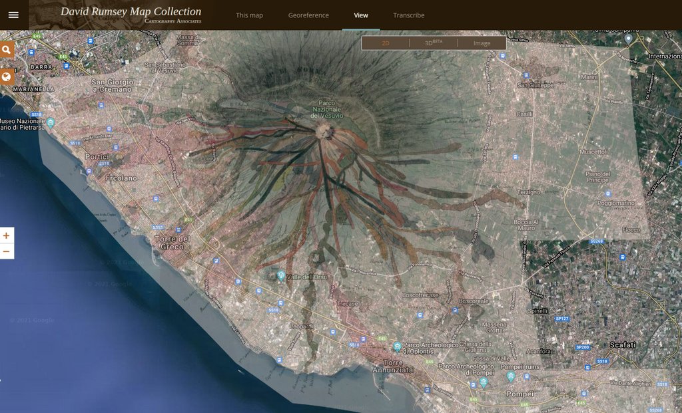Click a train station icon near Torre del Greco

click(178, 229)
